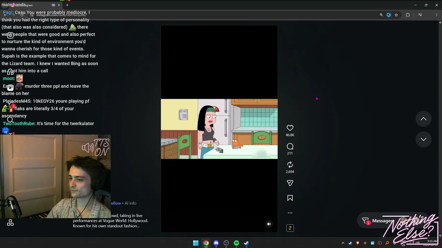Open the reel's comments
442x248 pixels.
pyautogui.click(x=290, y=146)
